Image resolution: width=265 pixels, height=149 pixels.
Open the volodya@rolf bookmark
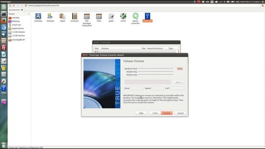(x=18, y=40)
